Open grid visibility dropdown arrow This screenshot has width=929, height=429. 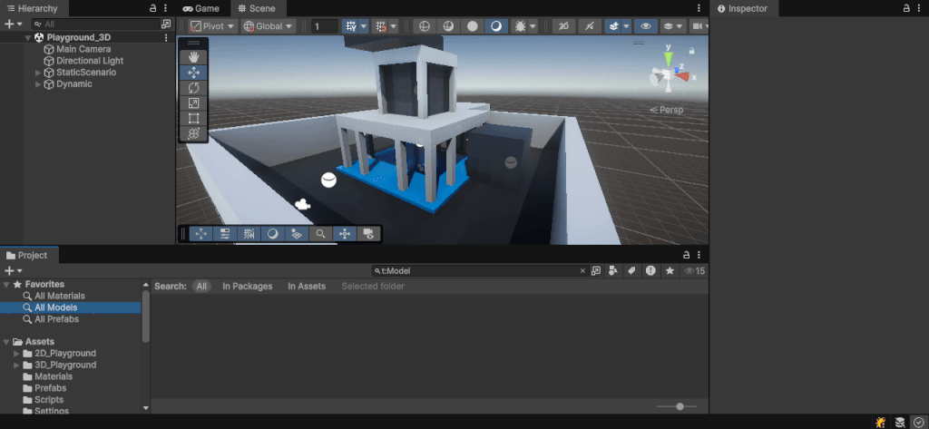tap(364, 26)
